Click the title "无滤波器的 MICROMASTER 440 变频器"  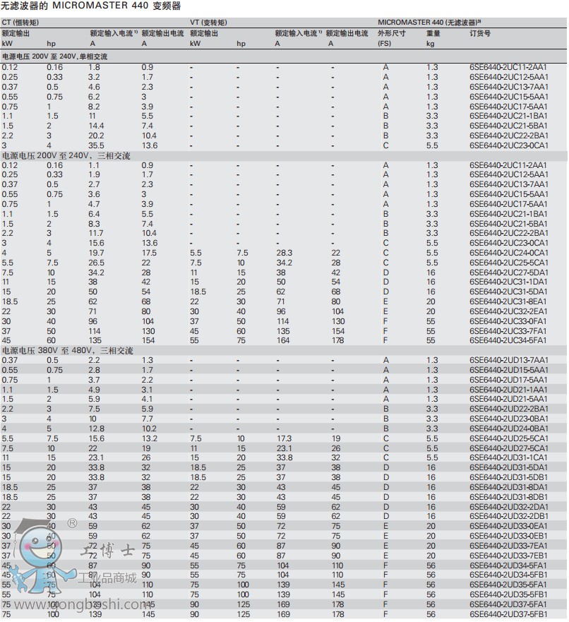(x=91, y=6)
